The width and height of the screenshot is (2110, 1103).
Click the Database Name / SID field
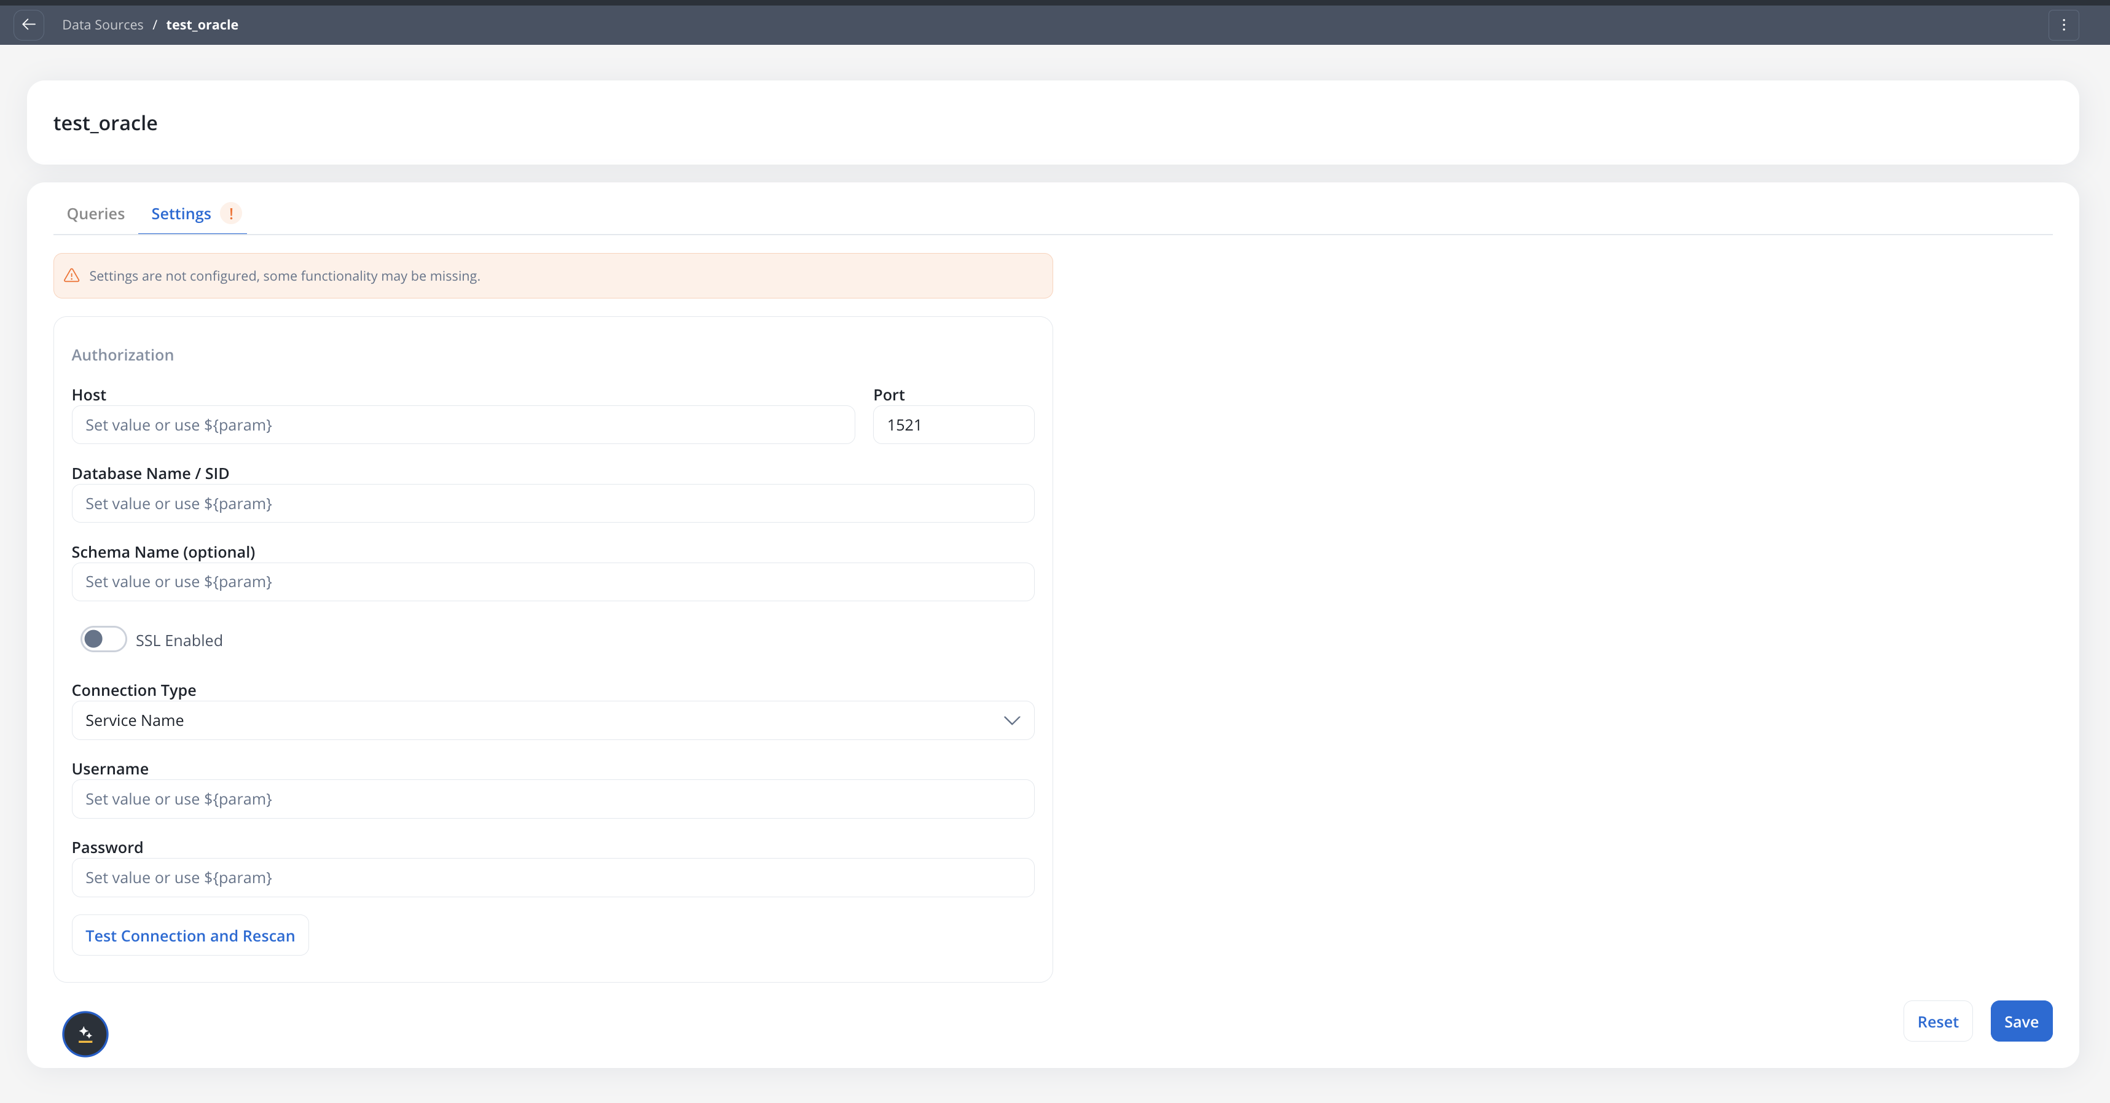[x=553, y=504]
